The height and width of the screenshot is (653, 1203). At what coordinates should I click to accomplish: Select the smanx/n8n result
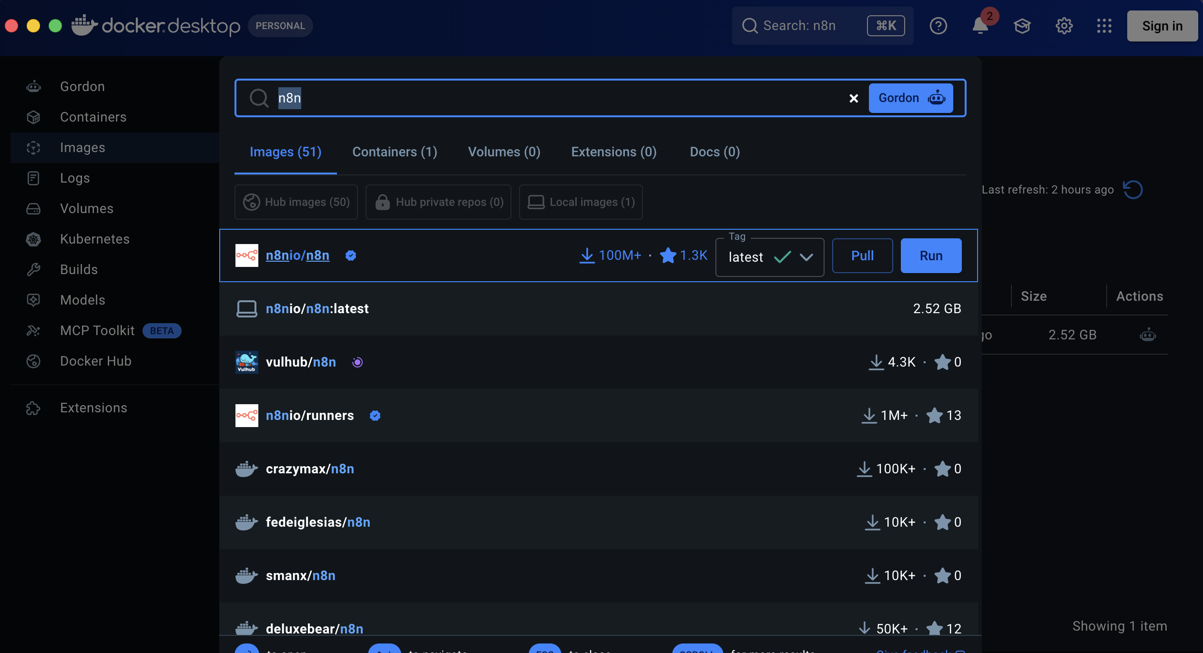[599, 576]
